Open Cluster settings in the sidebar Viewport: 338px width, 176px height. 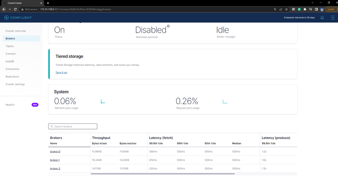click(15, 84)
